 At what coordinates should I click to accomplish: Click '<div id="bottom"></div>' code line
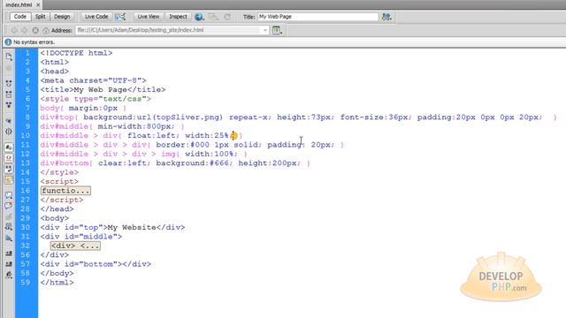pyautogui.click(x=96, y=264)
